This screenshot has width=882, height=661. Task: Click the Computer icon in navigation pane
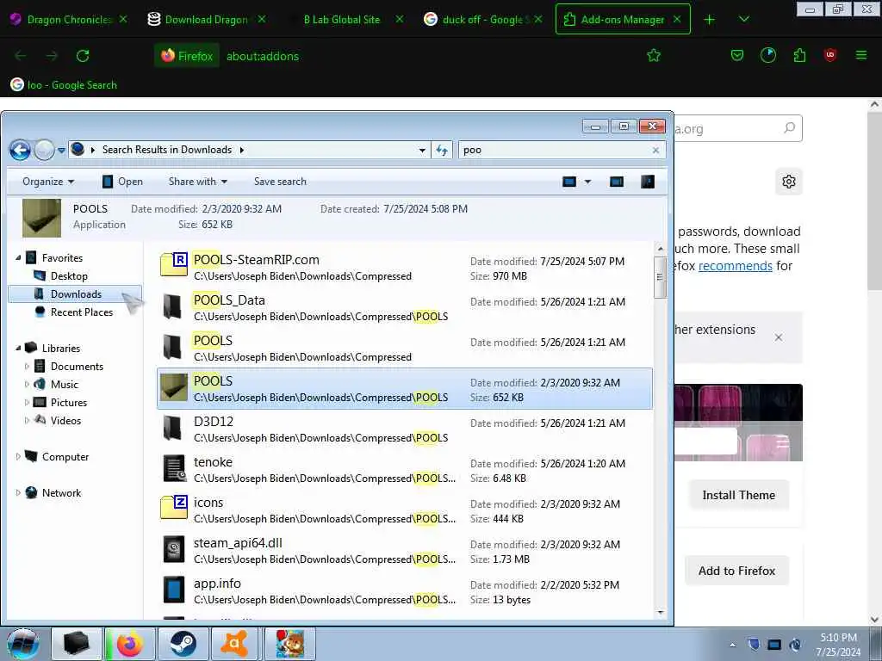tap(32, 456)
